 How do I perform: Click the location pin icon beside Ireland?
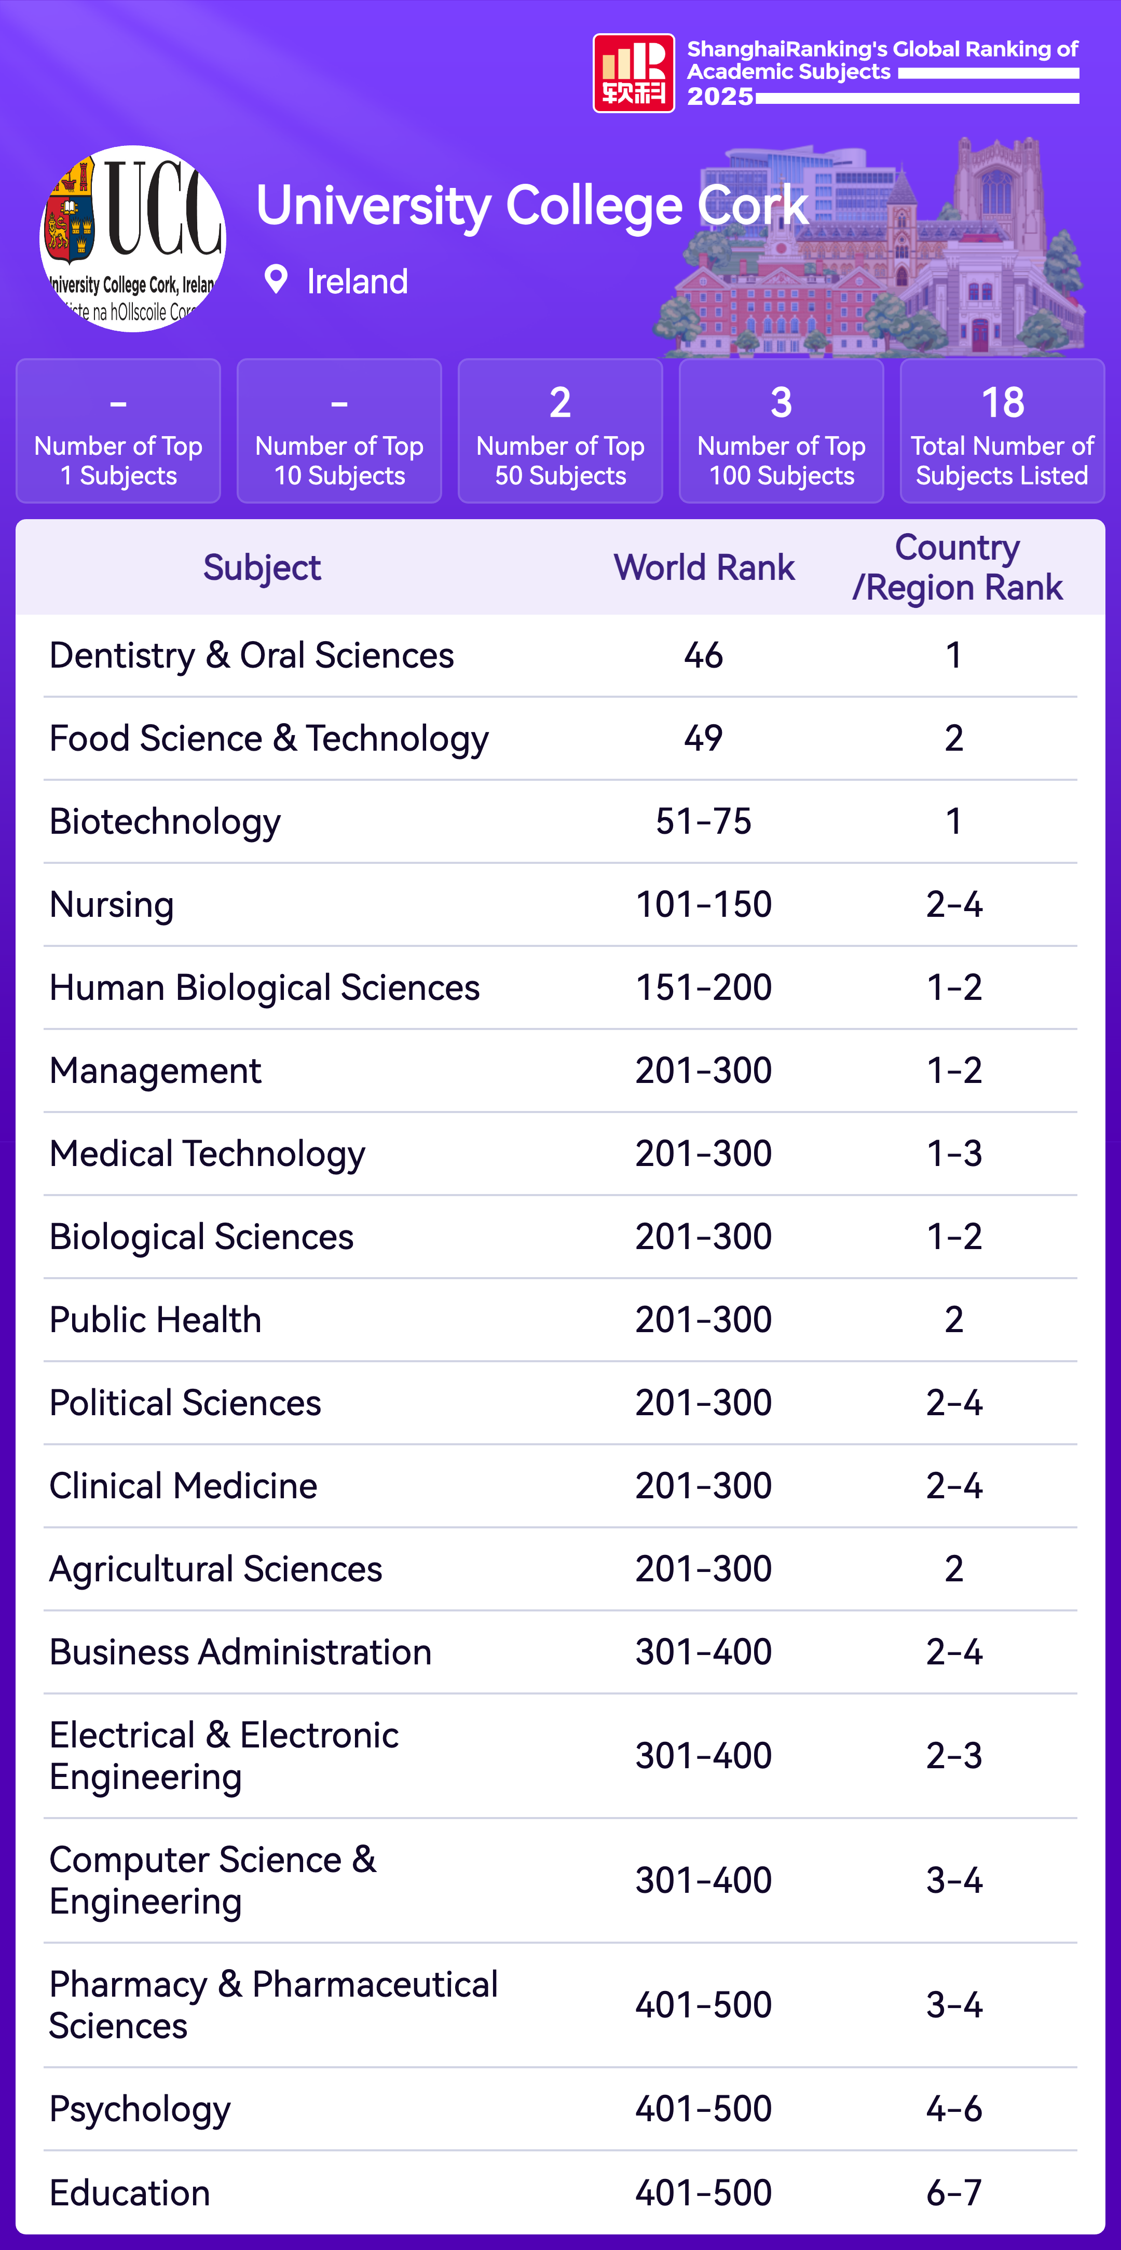tap(276, 279)
